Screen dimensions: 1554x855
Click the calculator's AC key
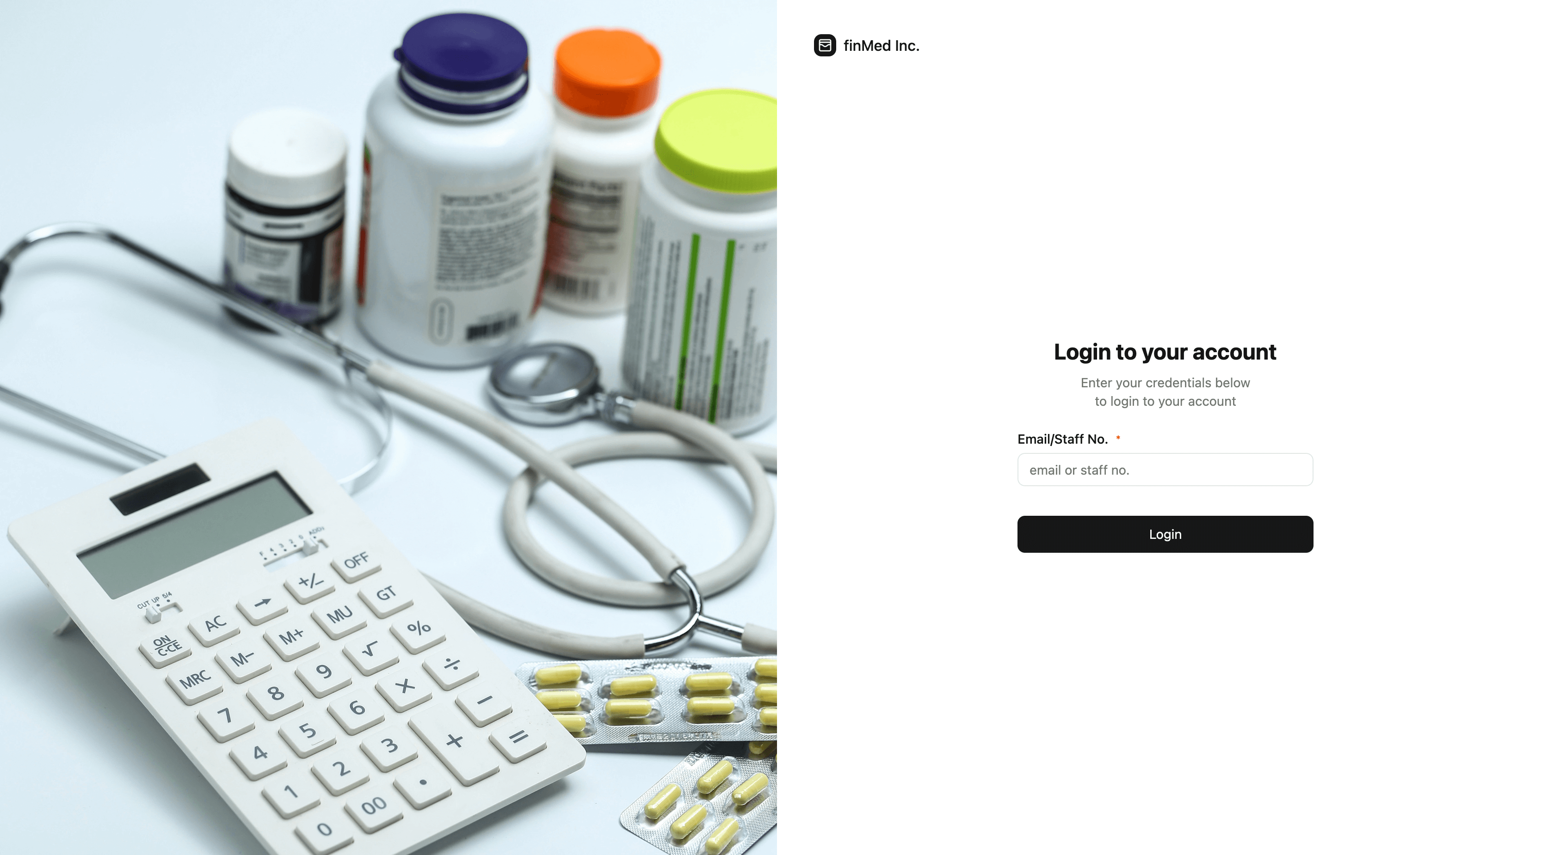pos(215,624)
